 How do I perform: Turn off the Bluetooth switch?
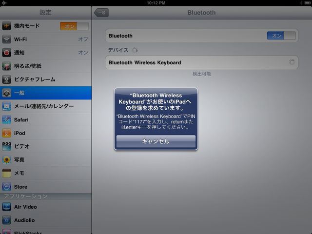(281, 36)
